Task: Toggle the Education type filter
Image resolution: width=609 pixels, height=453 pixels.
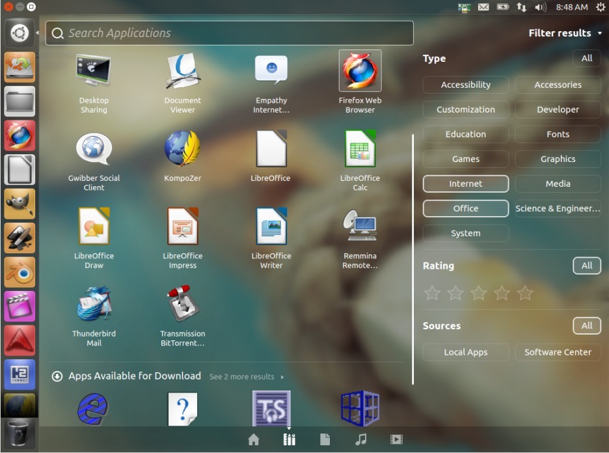Action: 466,134
